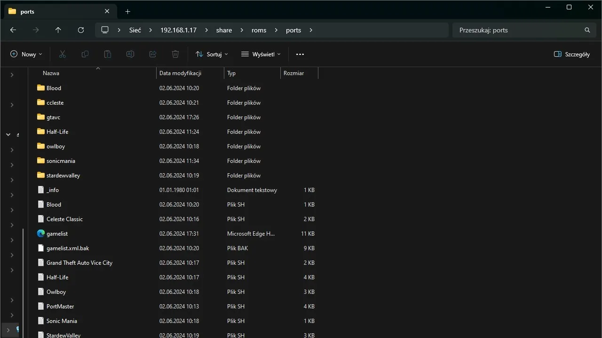
Task: Open the Sortuj dropdown menu
Action: coord(212,54)
